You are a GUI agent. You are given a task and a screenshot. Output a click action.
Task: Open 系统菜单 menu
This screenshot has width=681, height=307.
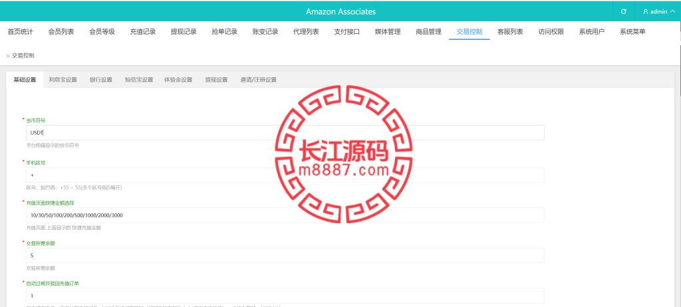tap(633, 32)
